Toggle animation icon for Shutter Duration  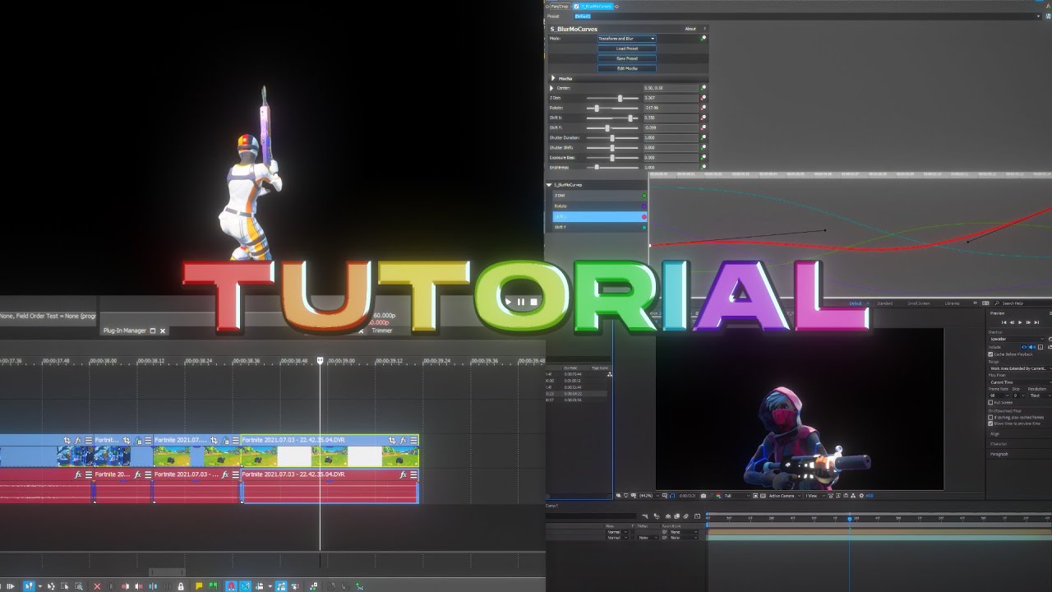click(x=703, y=137)
